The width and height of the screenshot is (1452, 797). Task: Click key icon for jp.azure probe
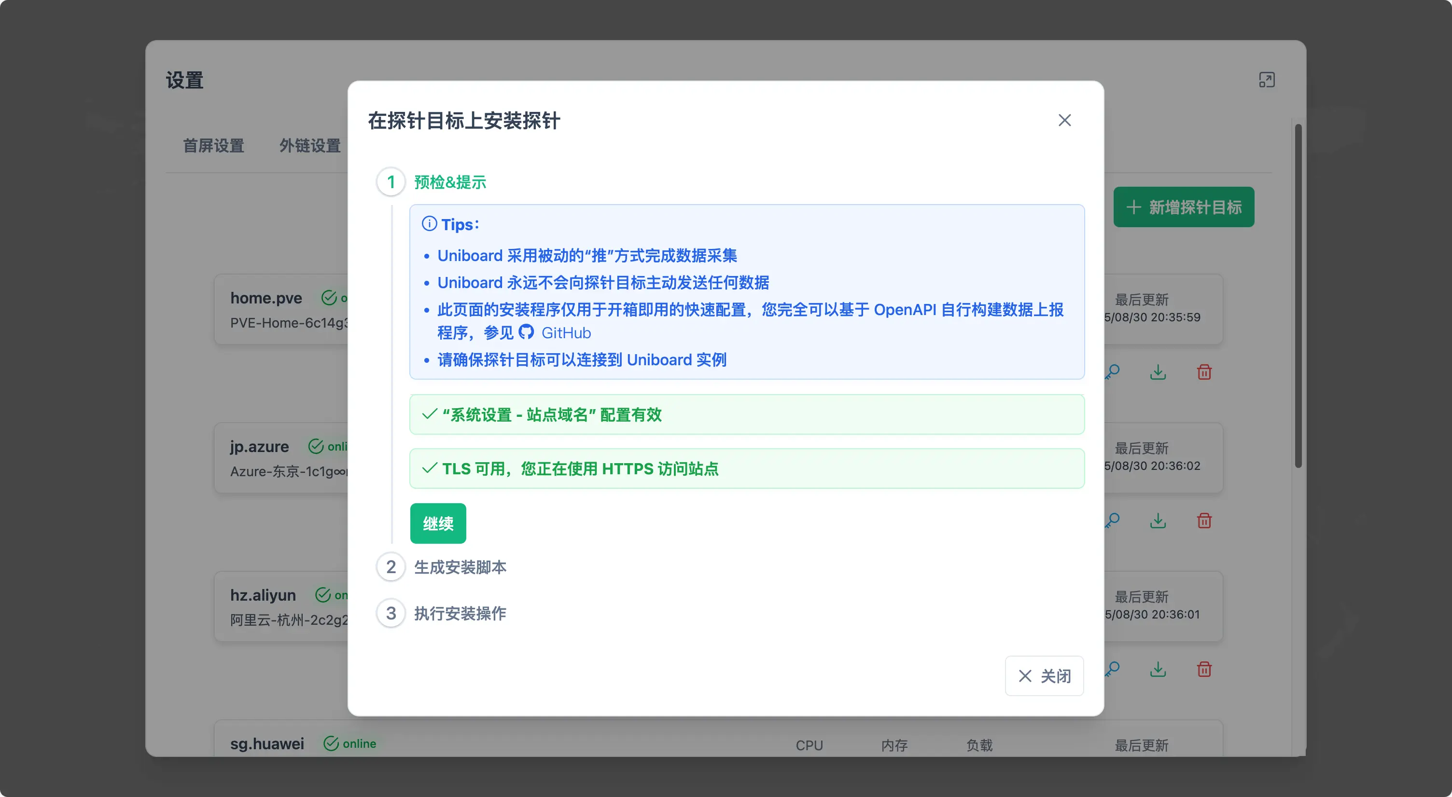[x=1112, y=521]
